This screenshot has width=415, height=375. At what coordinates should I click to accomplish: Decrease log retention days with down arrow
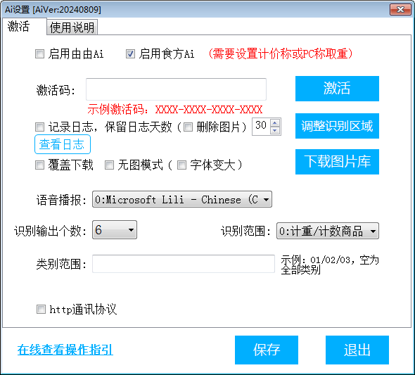click(x=275, y=130)
